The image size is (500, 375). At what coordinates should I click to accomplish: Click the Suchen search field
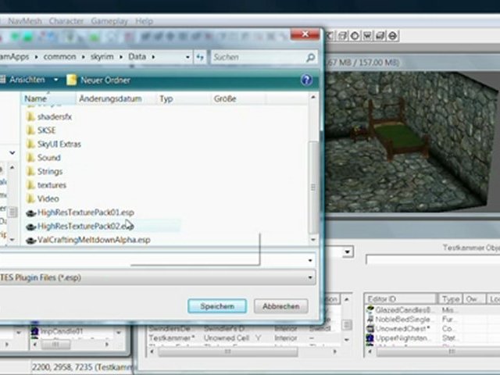[258, 57]
